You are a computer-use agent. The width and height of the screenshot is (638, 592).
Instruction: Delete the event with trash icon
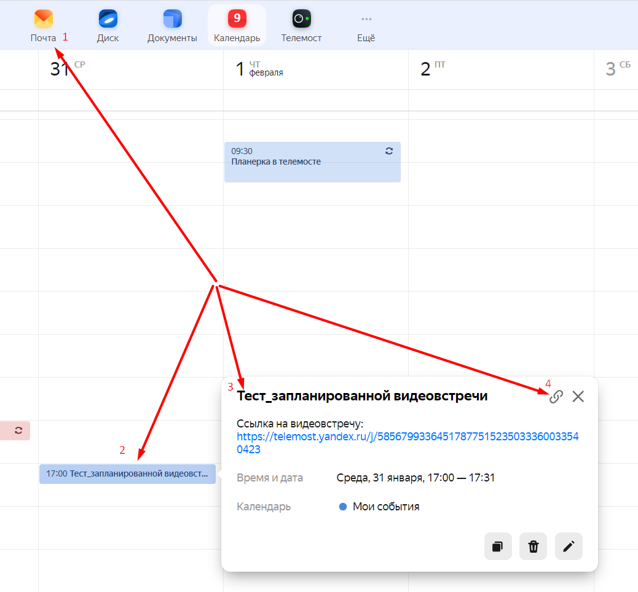pos(533,546)
